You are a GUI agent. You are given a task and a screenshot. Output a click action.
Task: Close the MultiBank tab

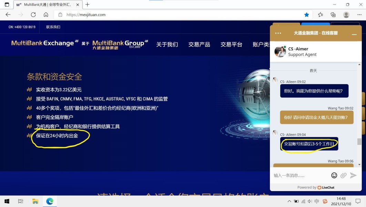[78, 4]
